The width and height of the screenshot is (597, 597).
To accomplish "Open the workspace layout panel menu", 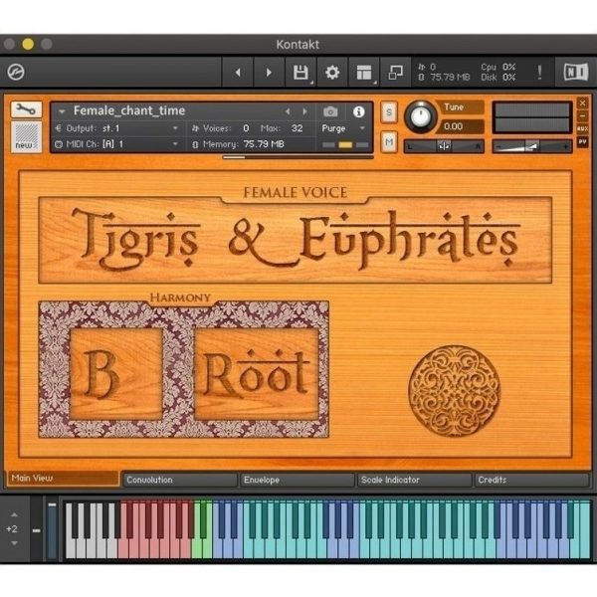I will click(364, 73).
